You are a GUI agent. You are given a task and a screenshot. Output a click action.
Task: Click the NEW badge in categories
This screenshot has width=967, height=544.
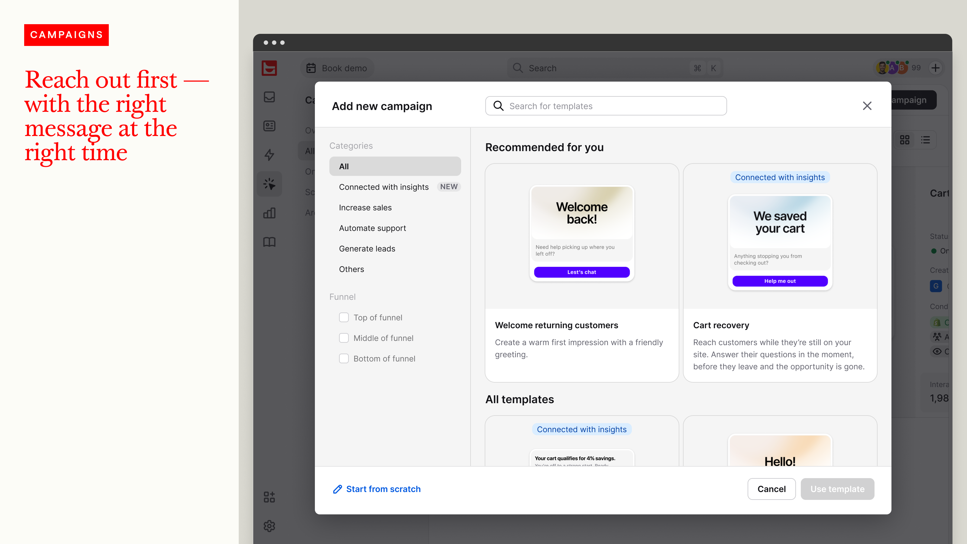click(448, 186)
